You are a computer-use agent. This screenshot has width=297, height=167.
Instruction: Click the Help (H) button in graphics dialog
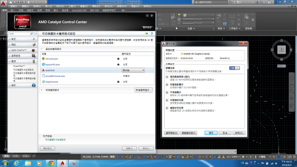click(239, 133)
